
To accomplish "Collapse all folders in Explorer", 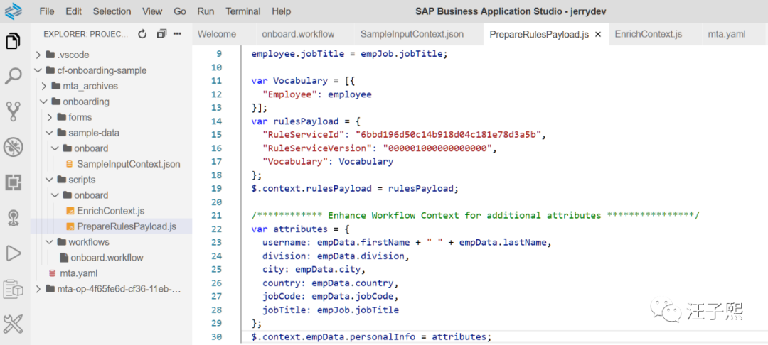I will click(x=161, y=34).
